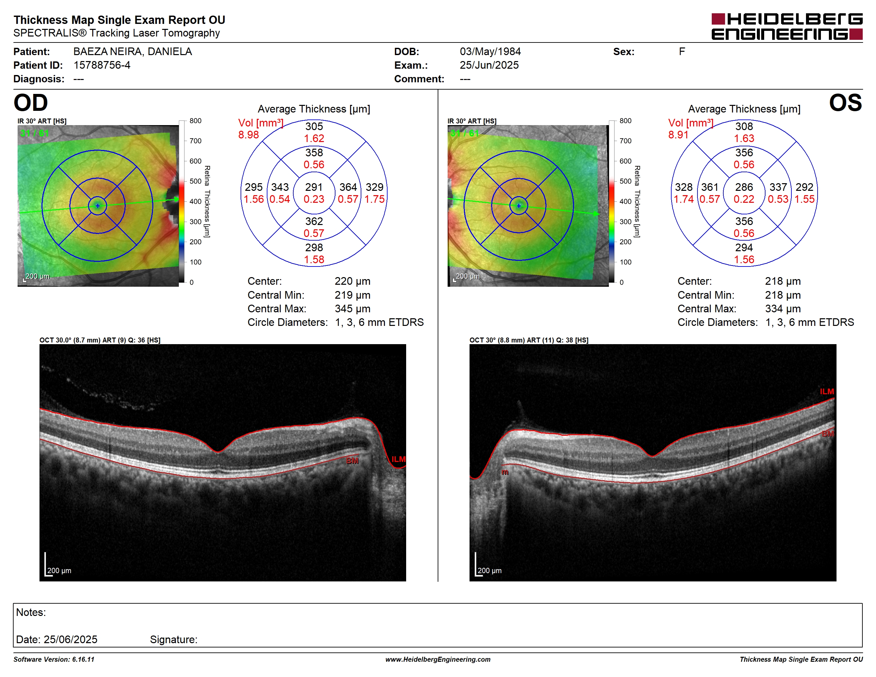This screenshot has width=876, height=677.
Task: Click OS outer left sector value 328
Action: (x=684, y=187)
